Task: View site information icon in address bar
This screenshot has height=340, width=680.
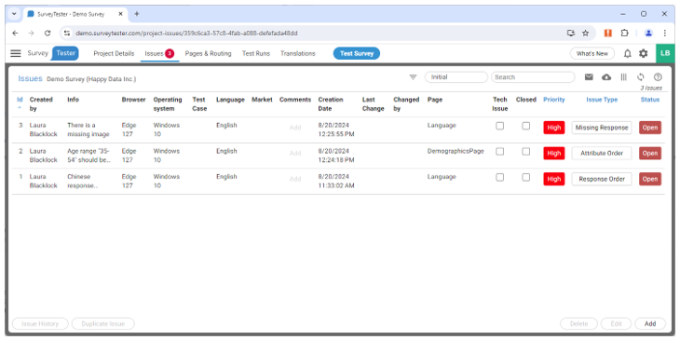Action: coord(67,33)
